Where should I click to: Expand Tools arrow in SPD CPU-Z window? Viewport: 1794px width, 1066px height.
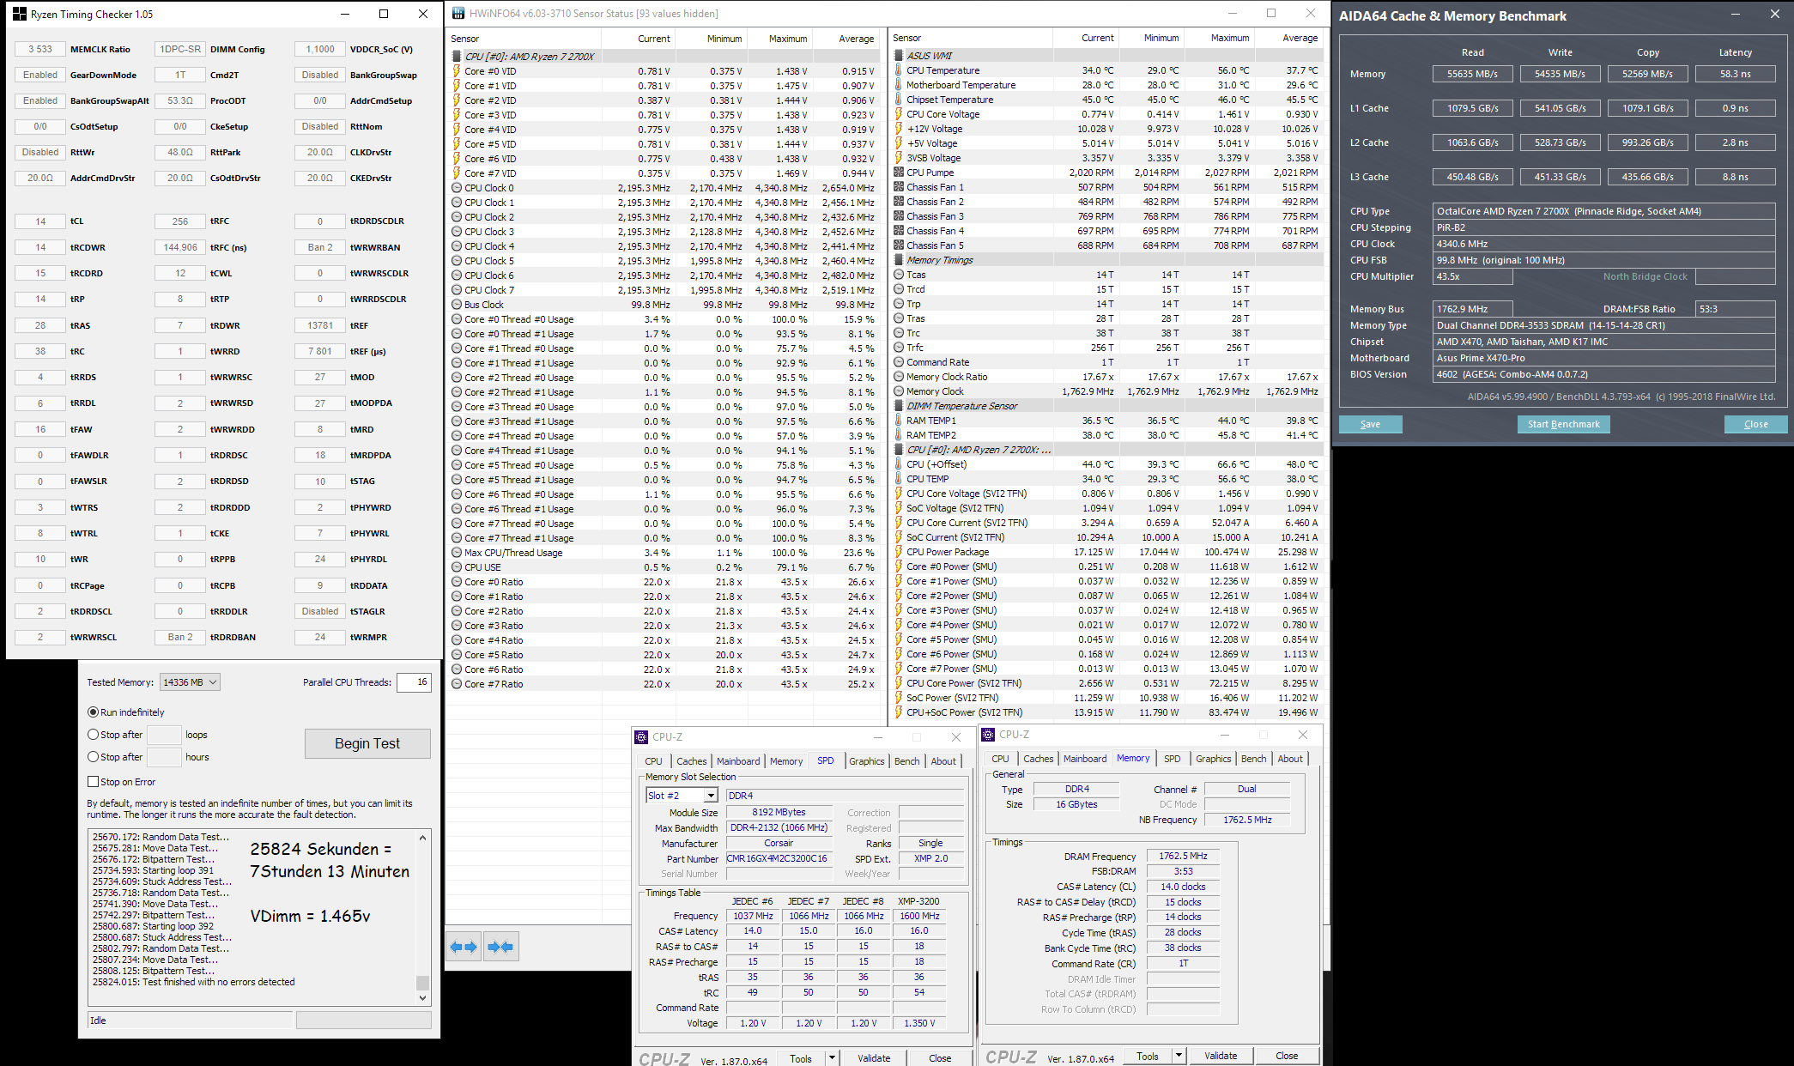pyautogui.click(x=831, y=1058)
